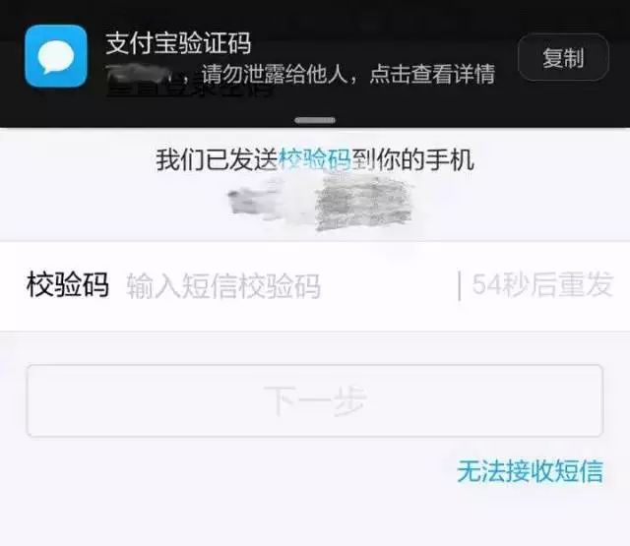Click the blurred code in the notification body

click(x=139, y=75)
